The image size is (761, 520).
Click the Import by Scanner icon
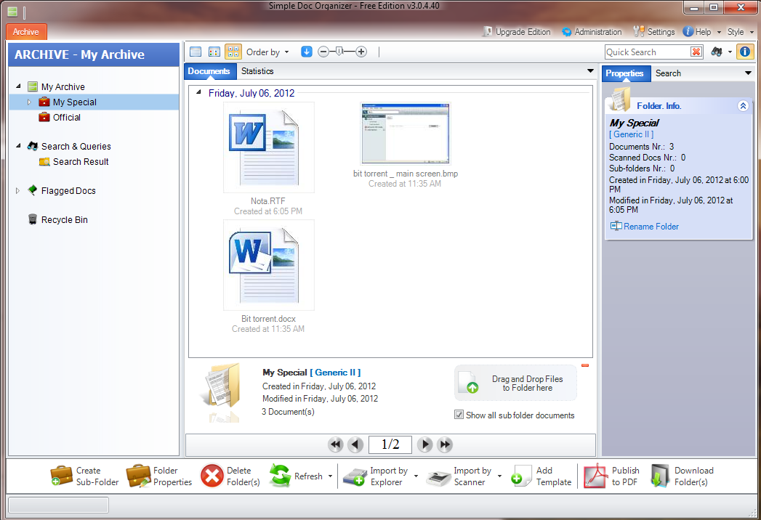438,476
